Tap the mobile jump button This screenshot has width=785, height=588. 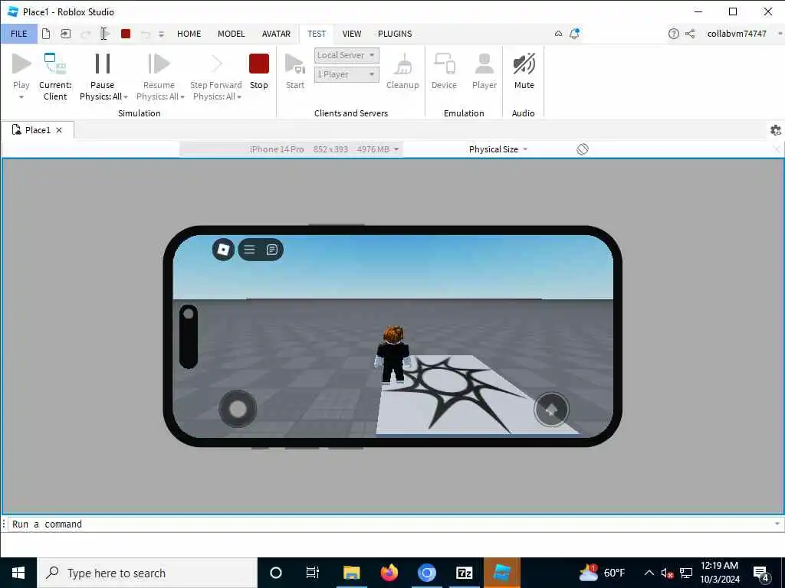(551, 410)
